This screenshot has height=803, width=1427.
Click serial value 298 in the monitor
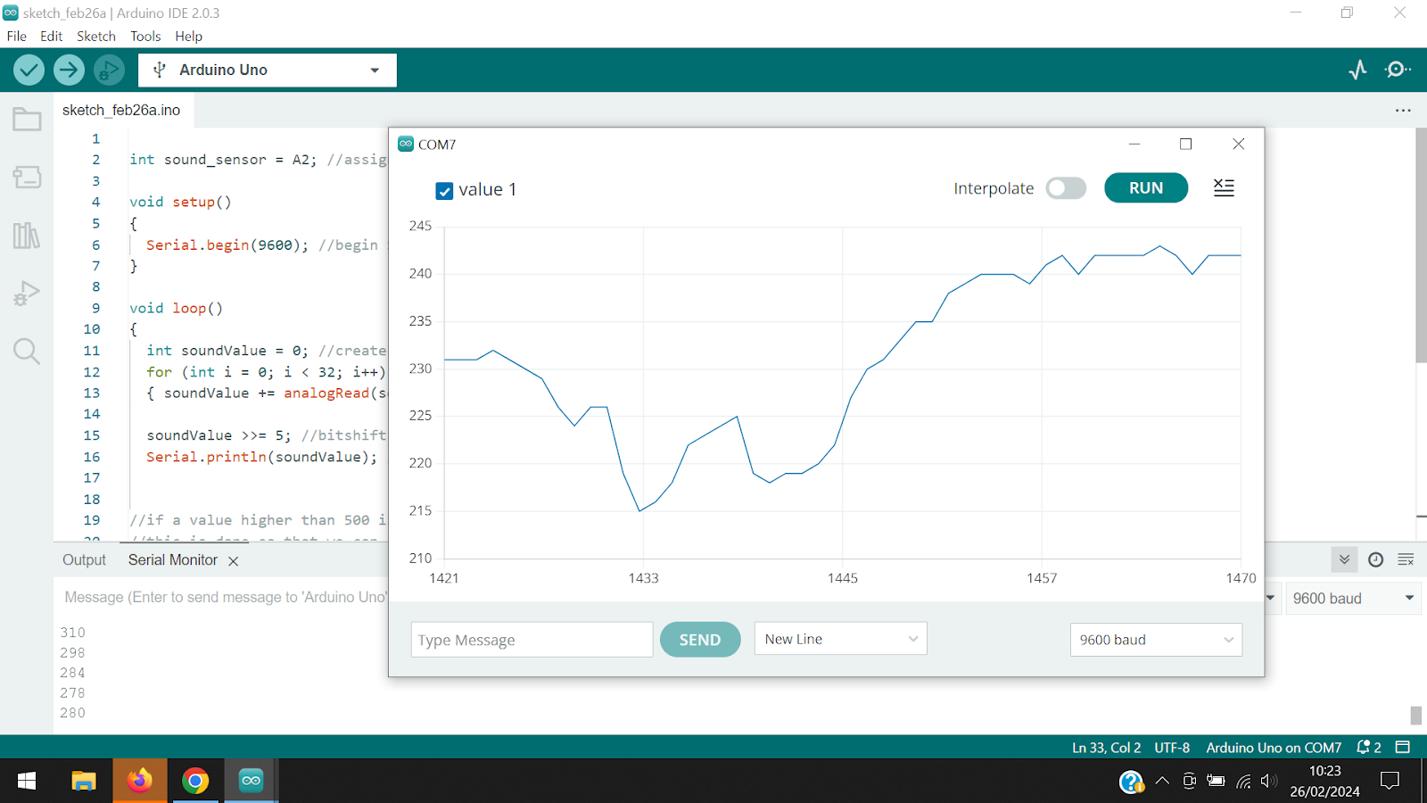[x=73, y=653]
